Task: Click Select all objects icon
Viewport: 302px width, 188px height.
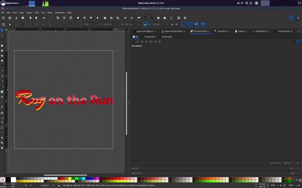Action: tap(3, 24)
